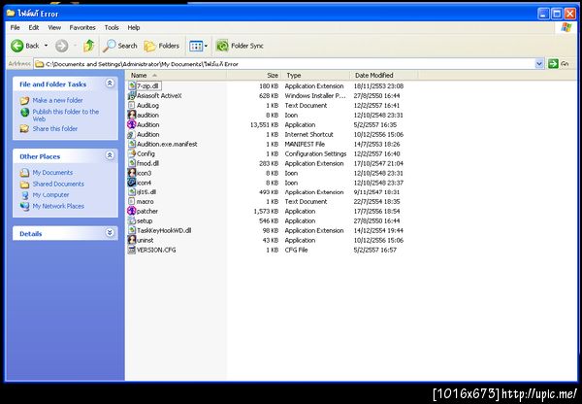This screenshot has height=404, width=582.
Task: Go to My Computer link
Action: [50, 195]
